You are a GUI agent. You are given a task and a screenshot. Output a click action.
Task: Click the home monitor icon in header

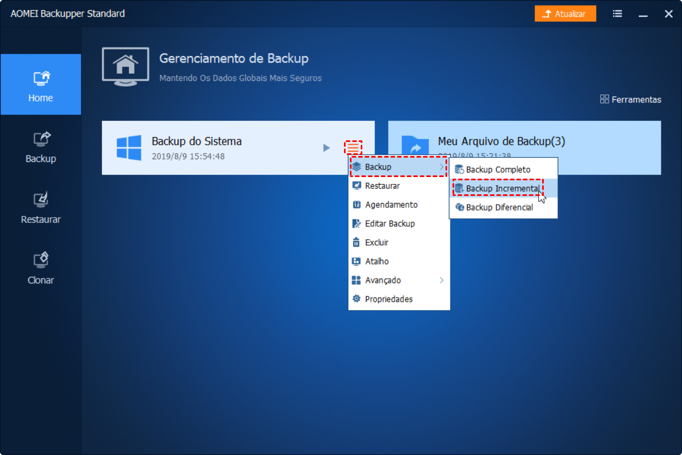click(x=126, y=66)
